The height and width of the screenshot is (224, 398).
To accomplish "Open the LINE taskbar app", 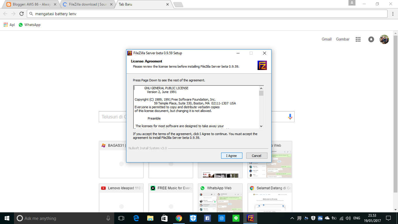I will point(236,218).
